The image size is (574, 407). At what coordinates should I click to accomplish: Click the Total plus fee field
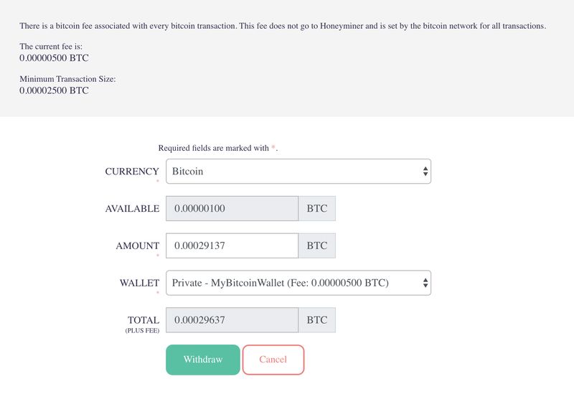point(232,320)
